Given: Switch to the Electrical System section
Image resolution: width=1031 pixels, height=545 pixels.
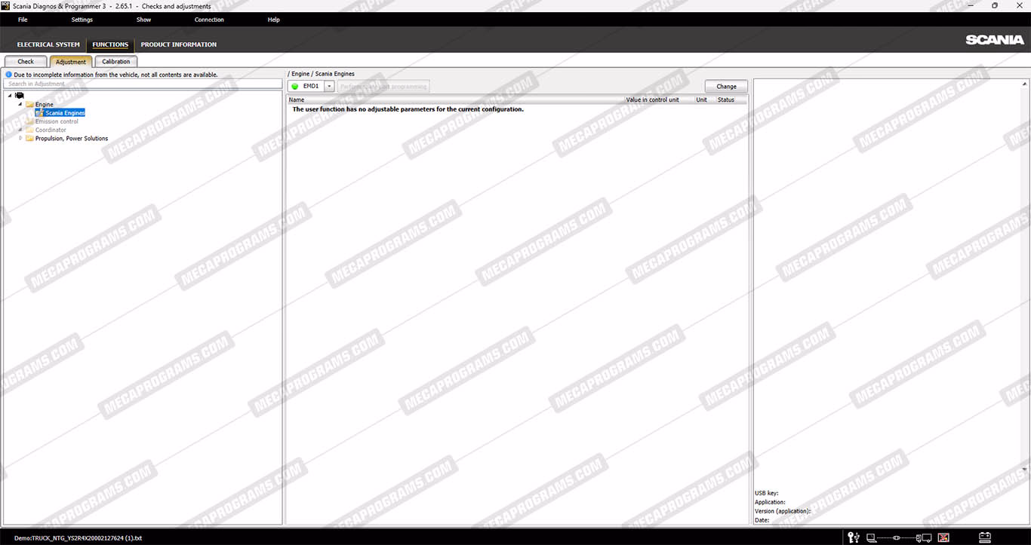Looking at the screenshot, I should pyautogui.click(x=48, y=44).
